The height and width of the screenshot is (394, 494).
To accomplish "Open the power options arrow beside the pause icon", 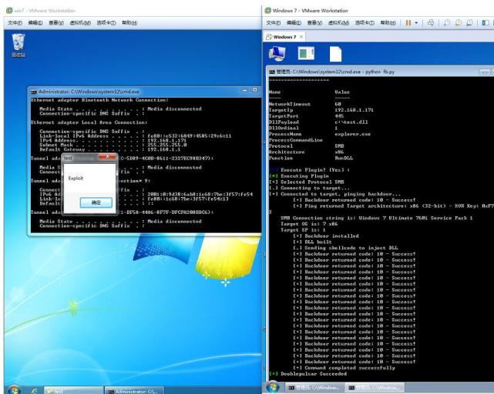I will [416, 22].
